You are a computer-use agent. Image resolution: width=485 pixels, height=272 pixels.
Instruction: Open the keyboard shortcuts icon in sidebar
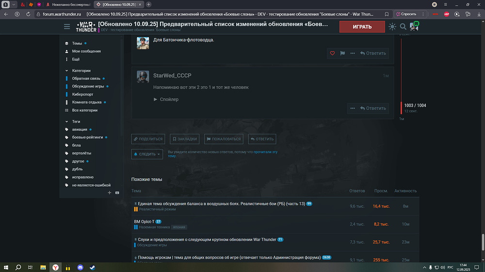(x=117, y=193)
